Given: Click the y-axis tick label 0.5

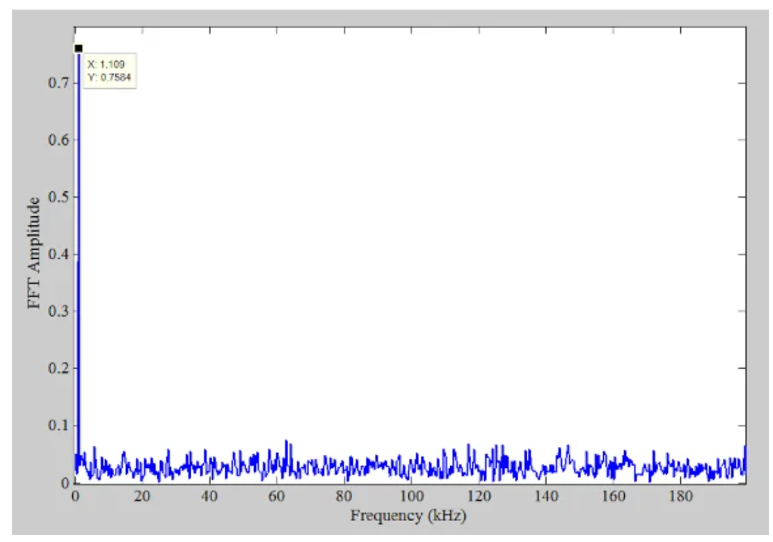Looking at the screenshot, I should [58, 197].
